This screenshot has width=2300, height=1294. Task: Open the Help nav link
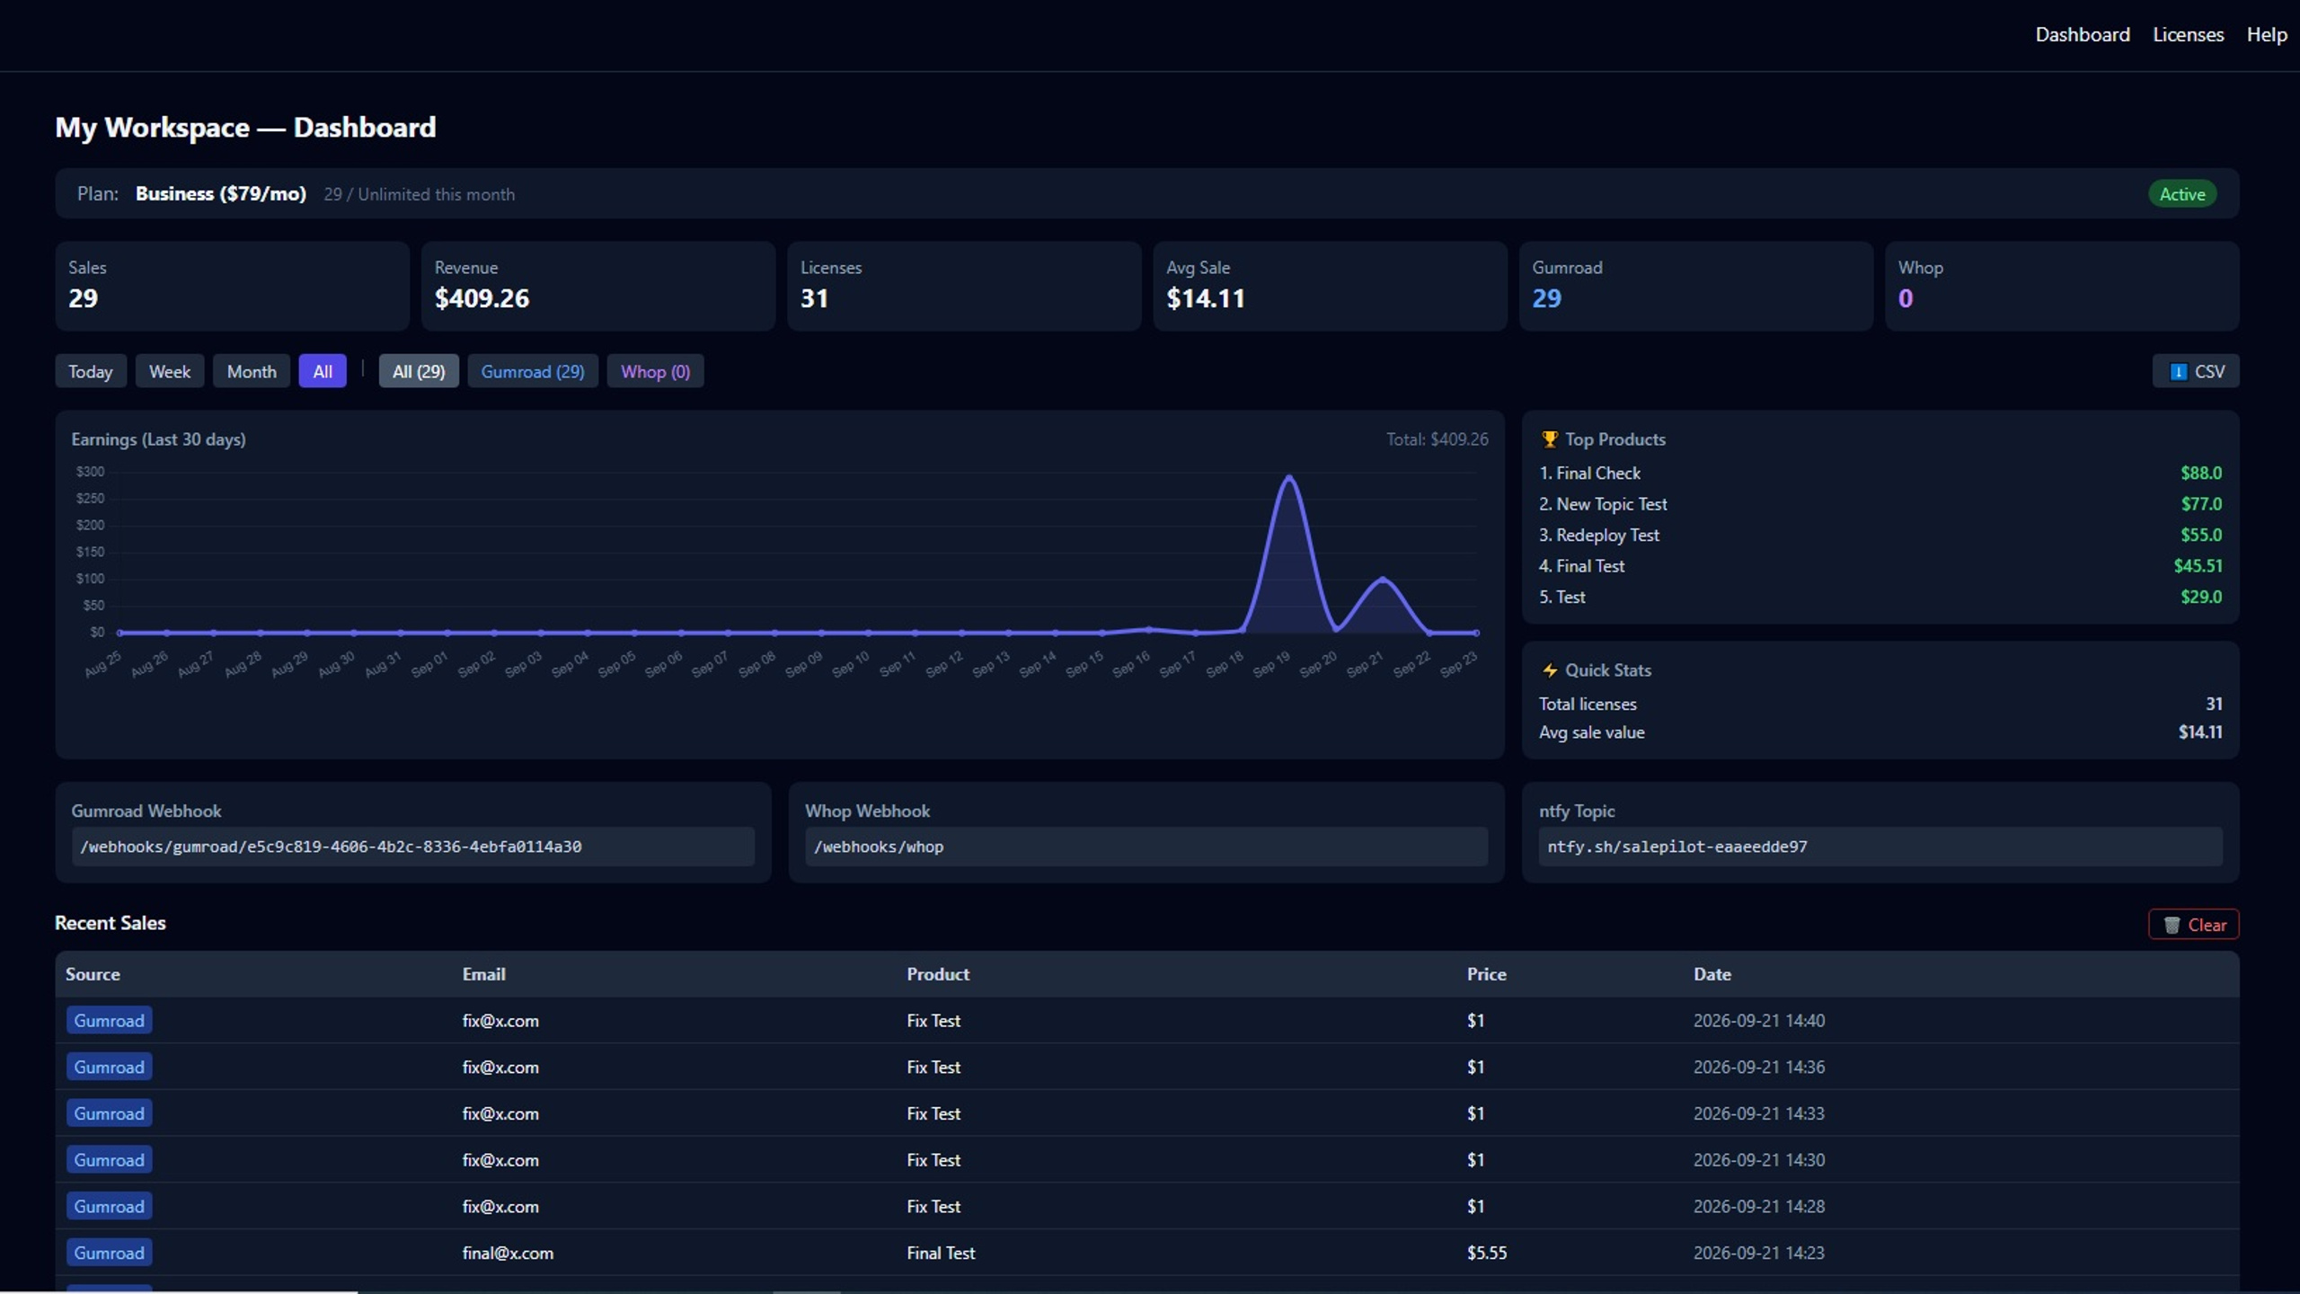pos(2267,34)
